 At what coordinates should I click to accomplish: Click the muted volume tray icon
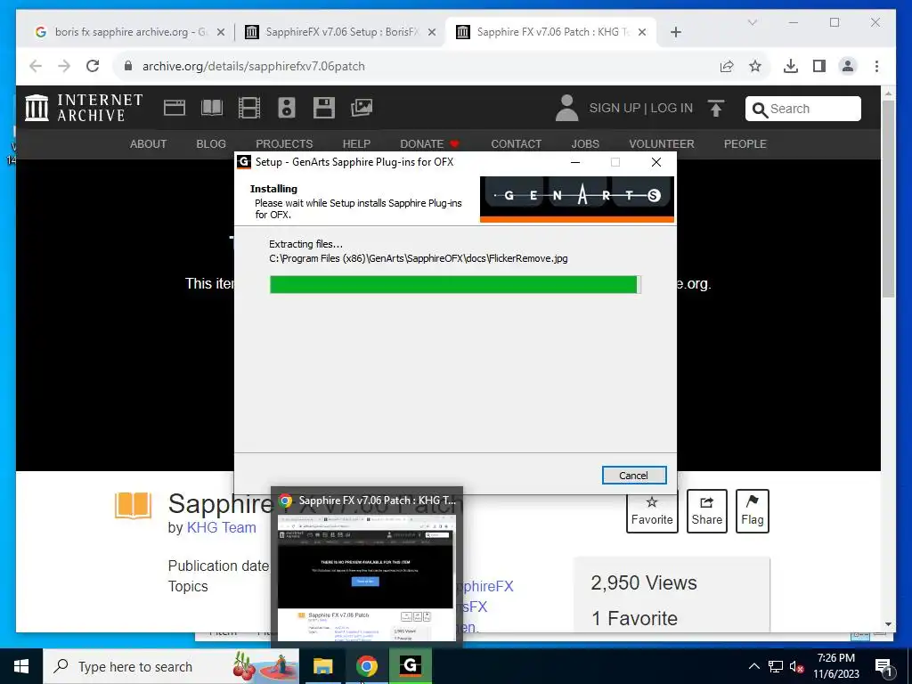coord(796,666)
